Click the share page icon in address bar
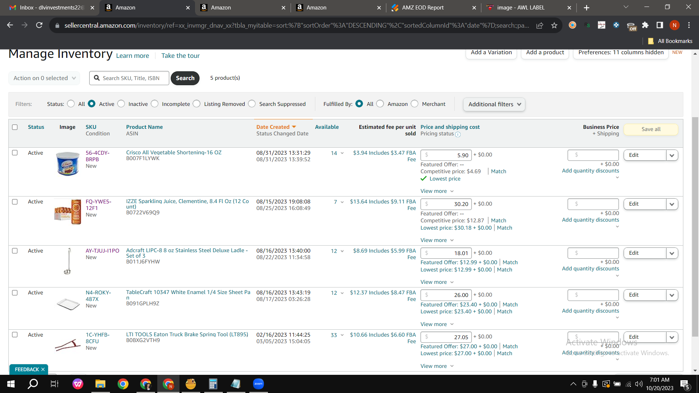This screenshot has width=699, height=393. point(540,25)
